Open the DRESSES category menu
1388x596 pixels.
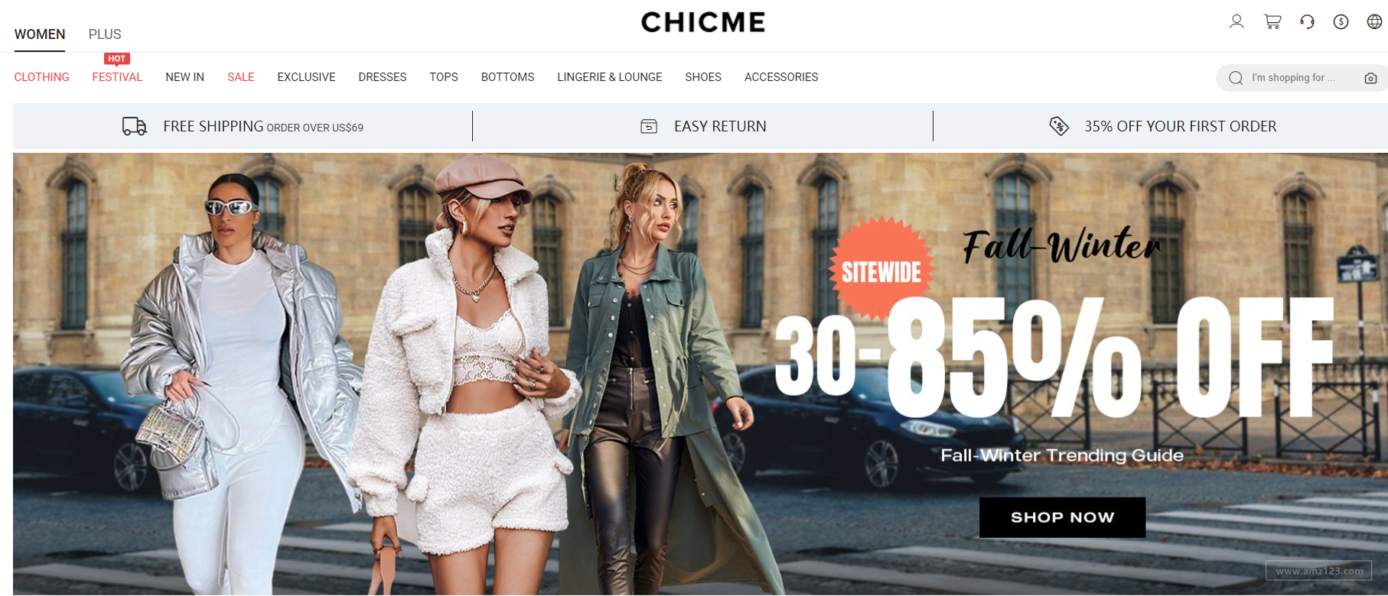click(x=383, y=77)
